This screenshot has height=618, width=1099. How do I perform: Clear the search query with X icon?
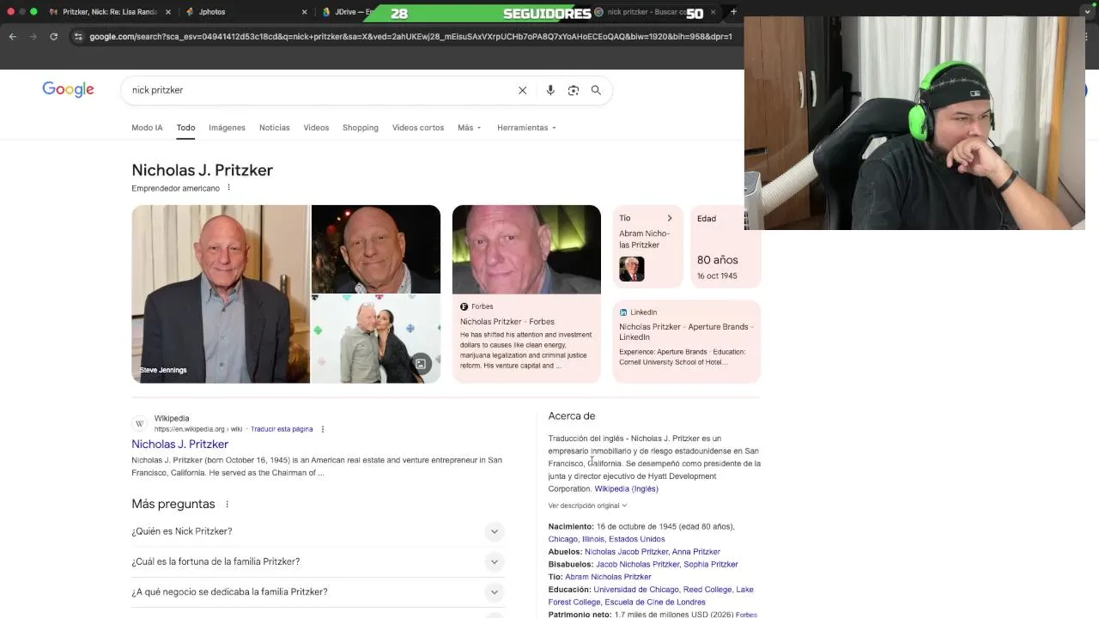tap(522, 90)
